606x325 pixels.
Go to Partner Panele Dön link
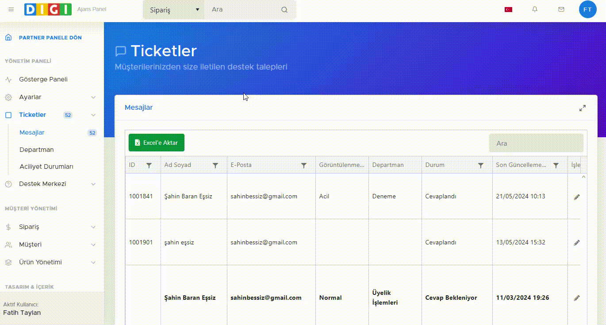coord(50,38)
